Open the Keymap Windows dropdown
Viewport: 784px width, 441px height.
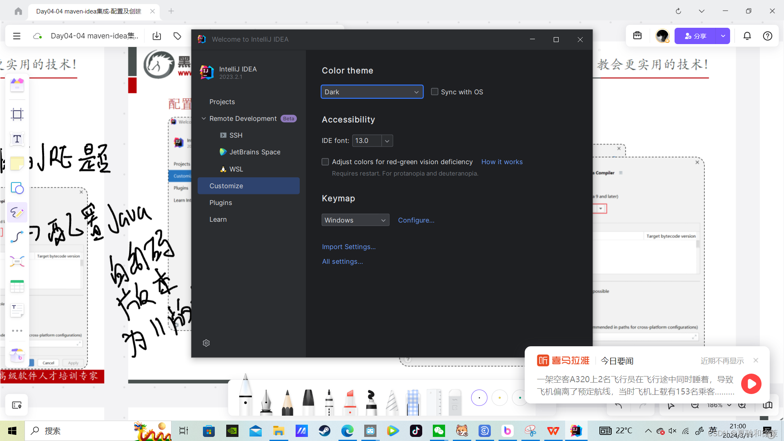(355, 220)
